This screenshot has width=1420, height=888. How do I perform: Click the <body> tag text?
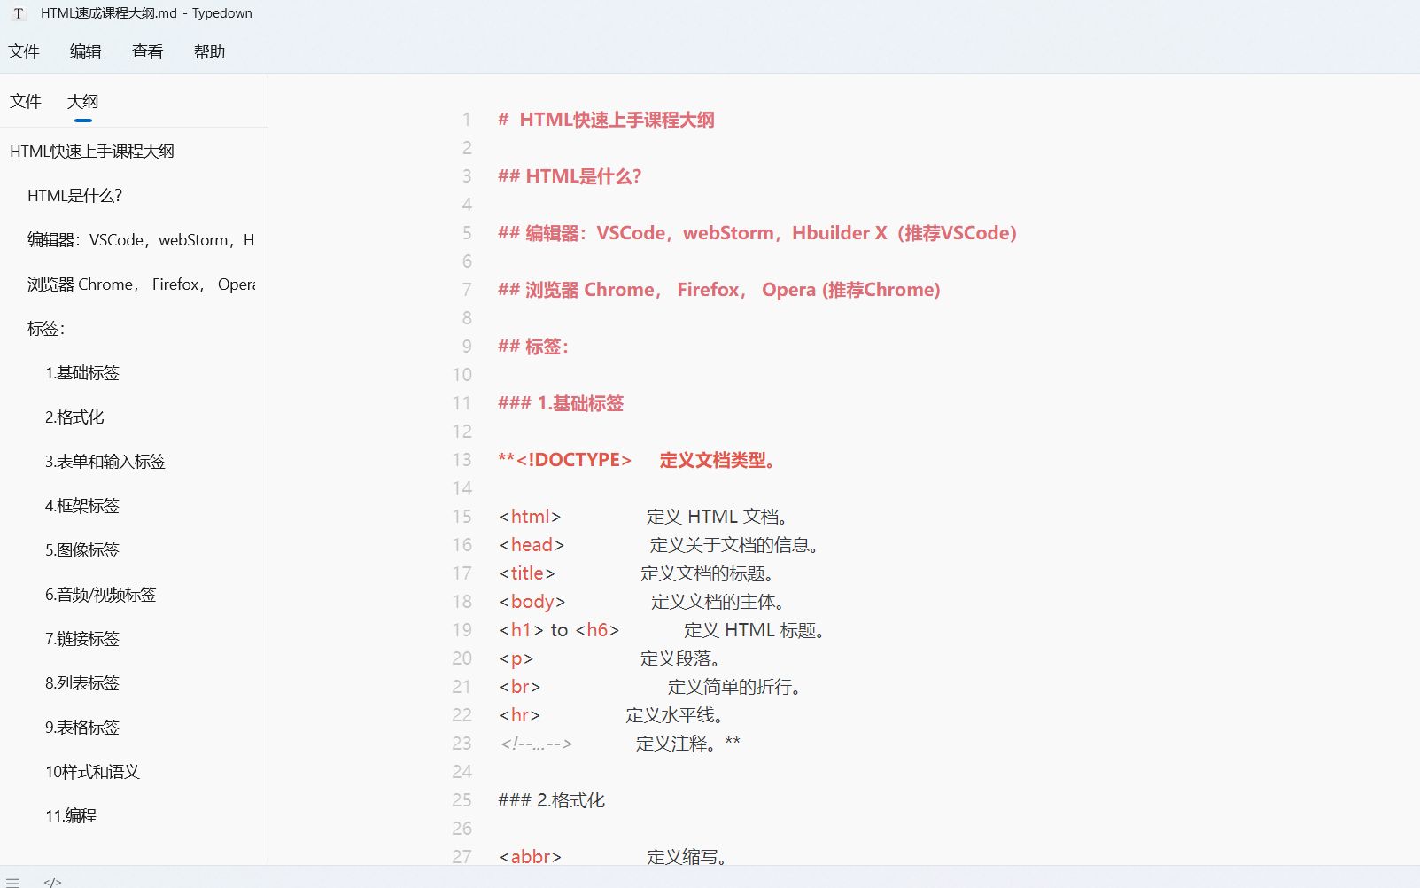(x=532, y=602)
